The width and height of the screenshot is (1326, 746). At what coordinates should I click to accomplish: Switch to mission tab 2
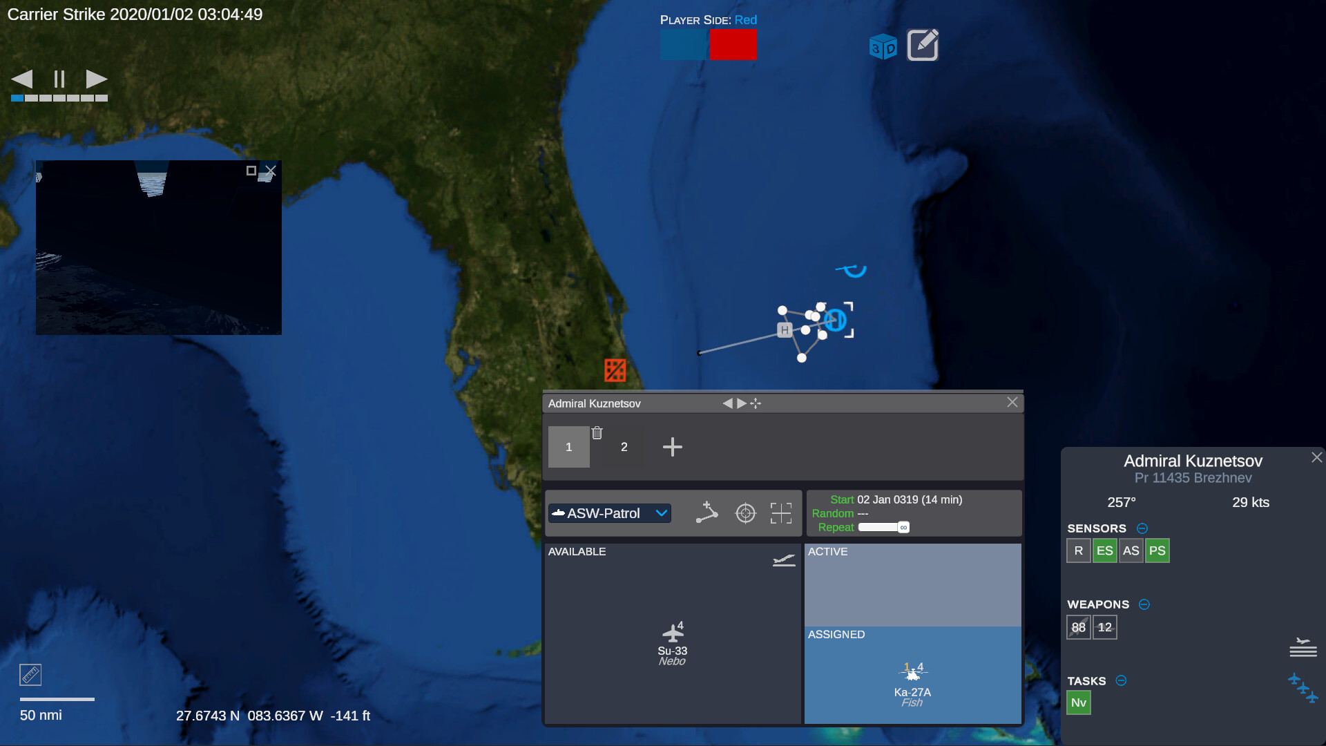pyautogui.click(x=623, y=447)
